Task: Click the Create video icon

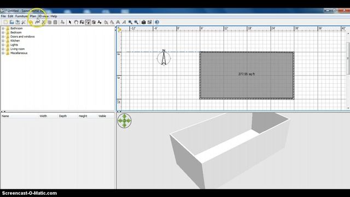Action: (x=149, y=22)
